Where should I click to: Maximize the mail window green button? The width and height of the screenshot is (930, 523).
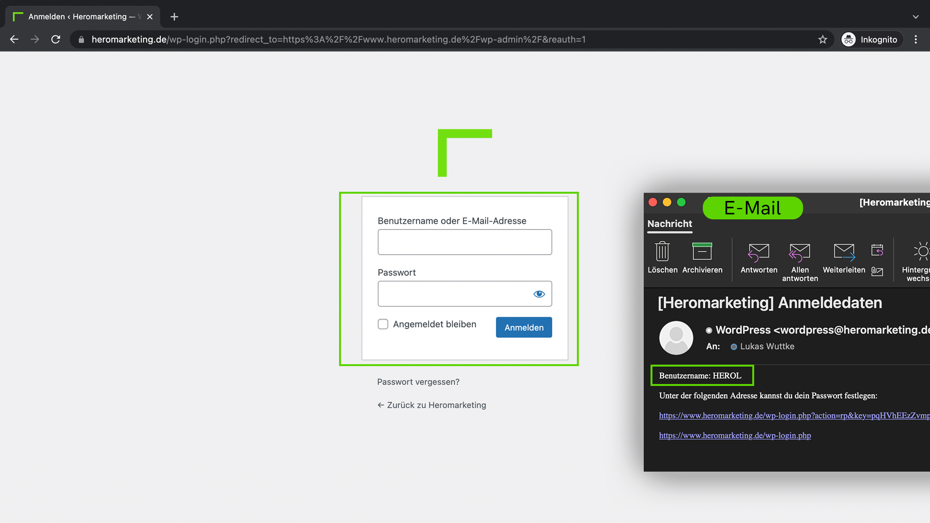[682, 202]
